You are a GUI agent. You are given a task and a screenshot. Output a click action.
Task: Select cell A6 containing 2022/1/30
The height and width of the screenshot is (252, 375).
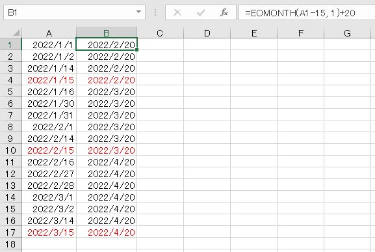[49, 103]
